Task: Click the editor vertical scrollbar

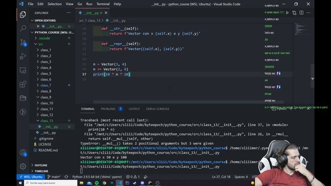Action: (312, 75)
